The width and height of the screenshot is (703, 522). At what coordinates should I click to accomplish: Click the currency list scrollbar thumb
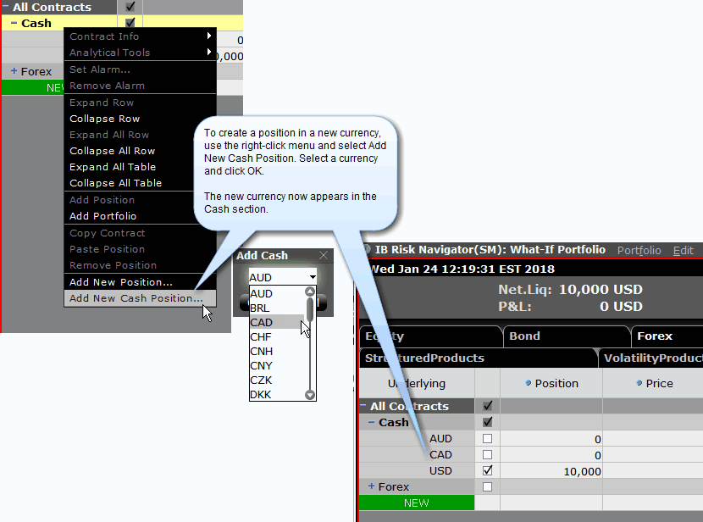click(x=310, y=309)
